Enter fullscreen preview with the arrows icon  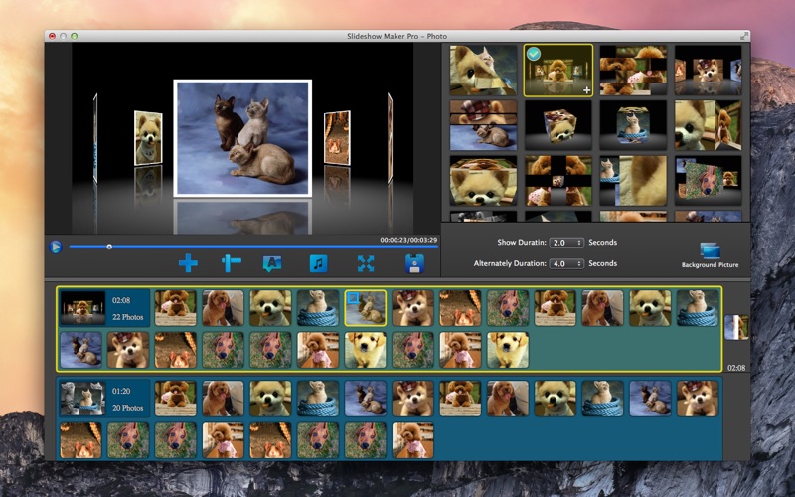pos(366,263)
